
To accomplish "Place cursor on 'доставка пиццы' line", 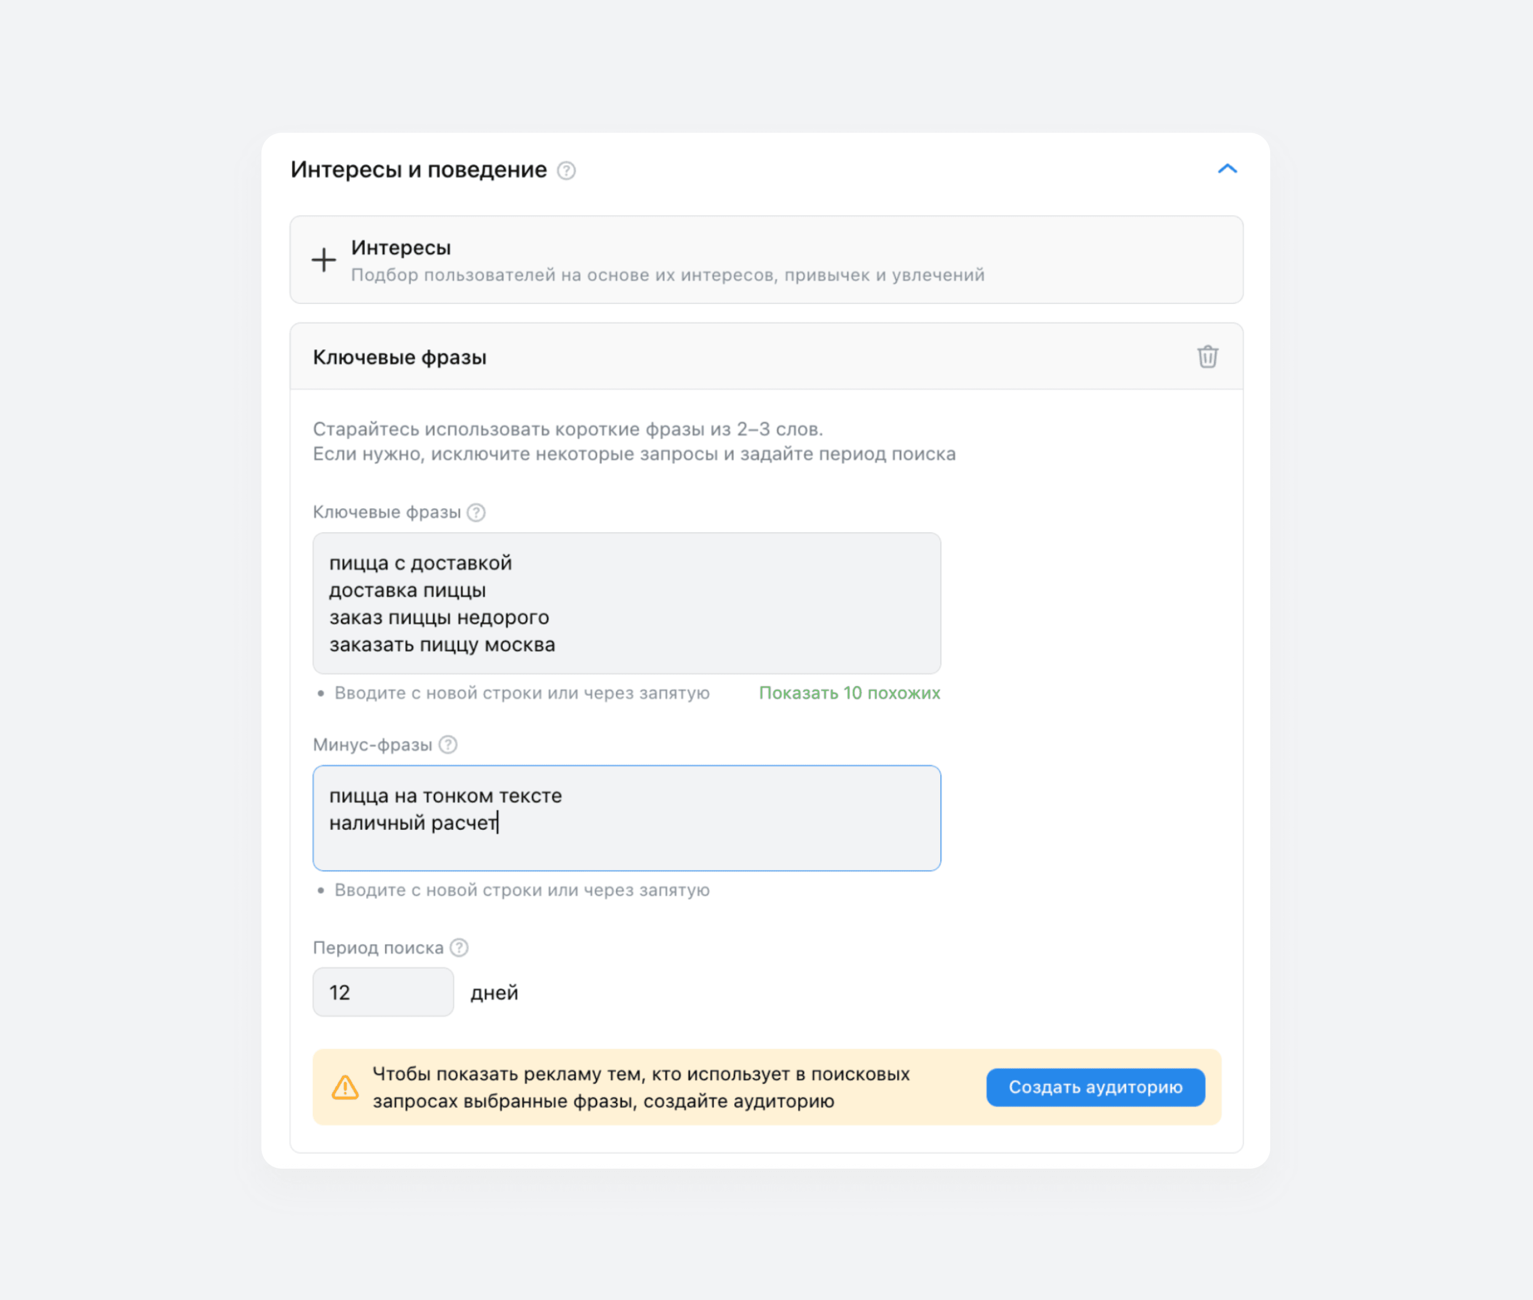I will click(407, 590).
